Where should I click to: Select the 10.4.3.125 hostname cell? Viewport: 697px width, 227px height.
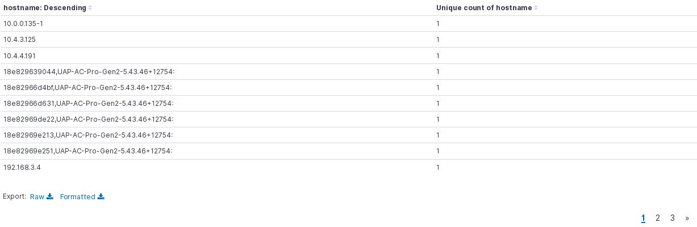pos(20,40)
